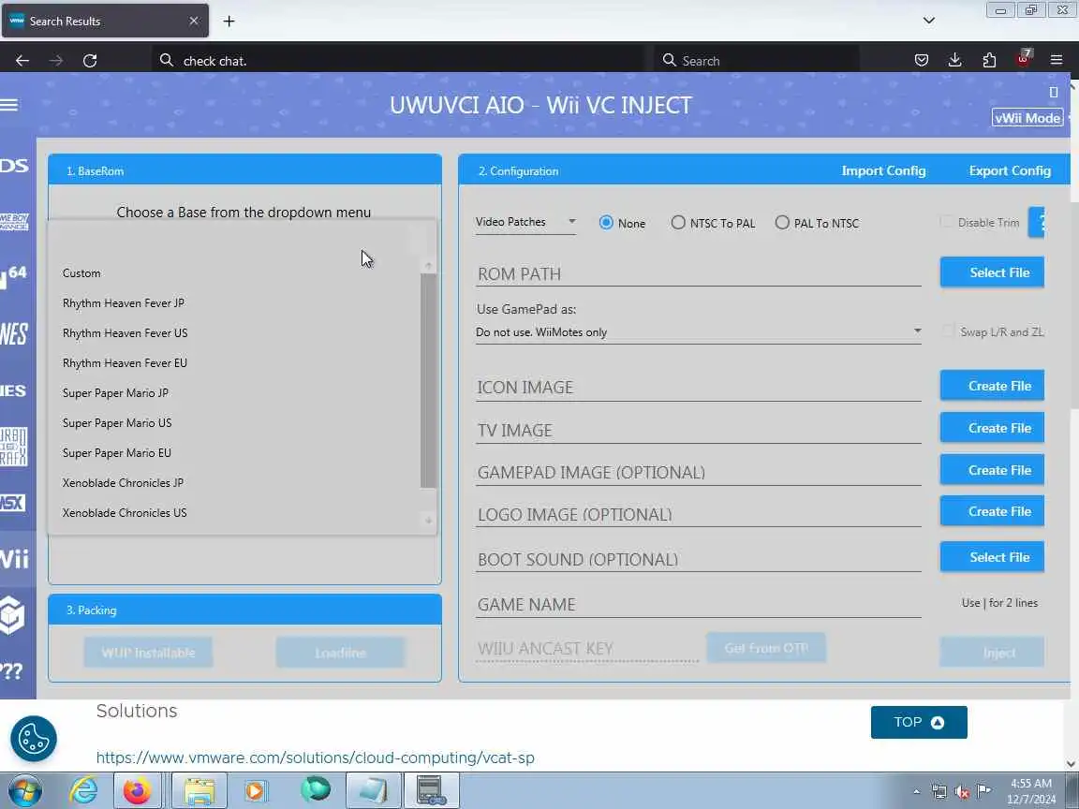Screen dimensions: 1079x809
Task: Click Select File for BOOT SOUND
Action: [x=992, y=557]
